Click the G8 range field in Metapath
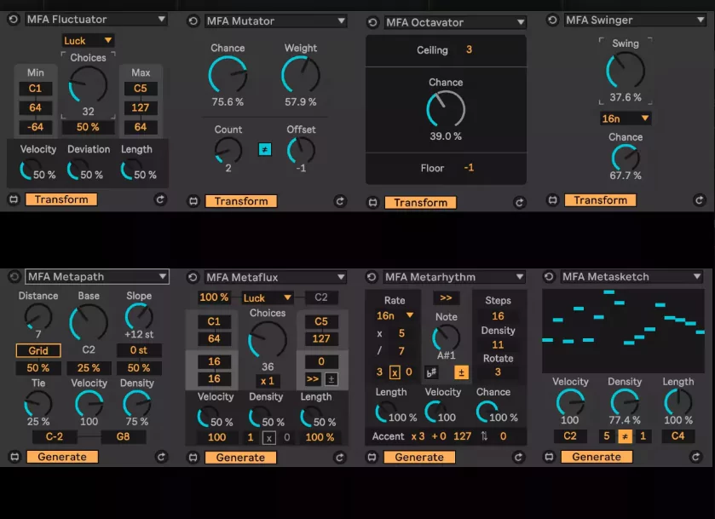This screenshot has height=519, width=715. [x=123, y=436]
